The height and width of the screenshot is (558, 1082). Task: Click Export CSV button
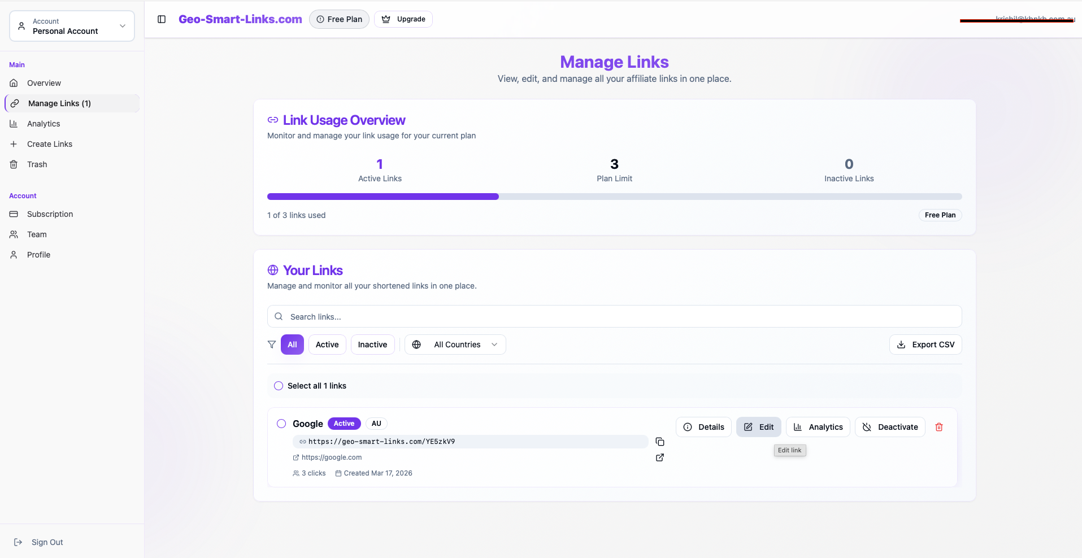coord(925,345)
